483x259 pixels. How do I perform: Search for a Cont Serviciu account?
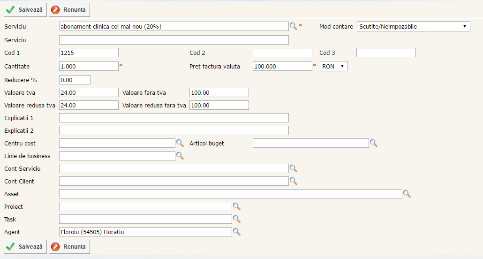point(293,168)
